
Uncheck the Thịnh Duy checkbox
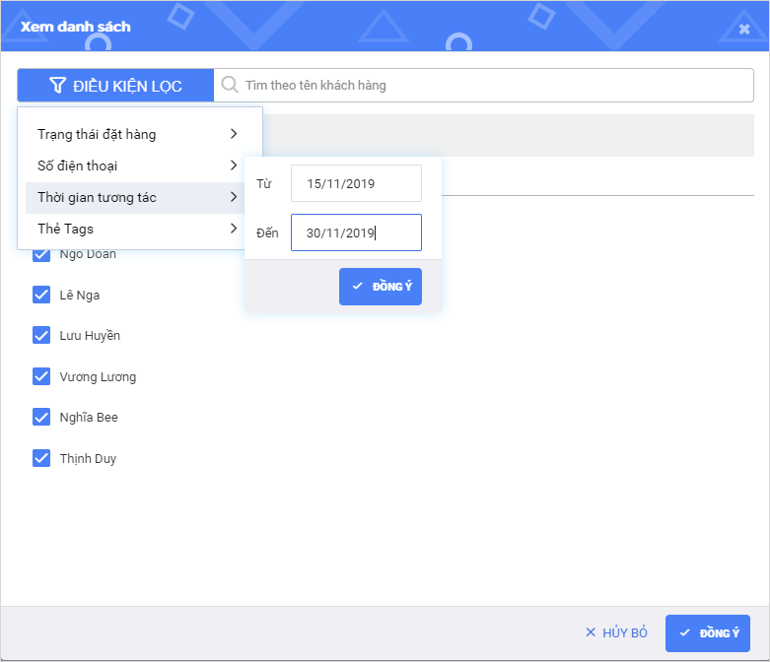pos(41,458)
